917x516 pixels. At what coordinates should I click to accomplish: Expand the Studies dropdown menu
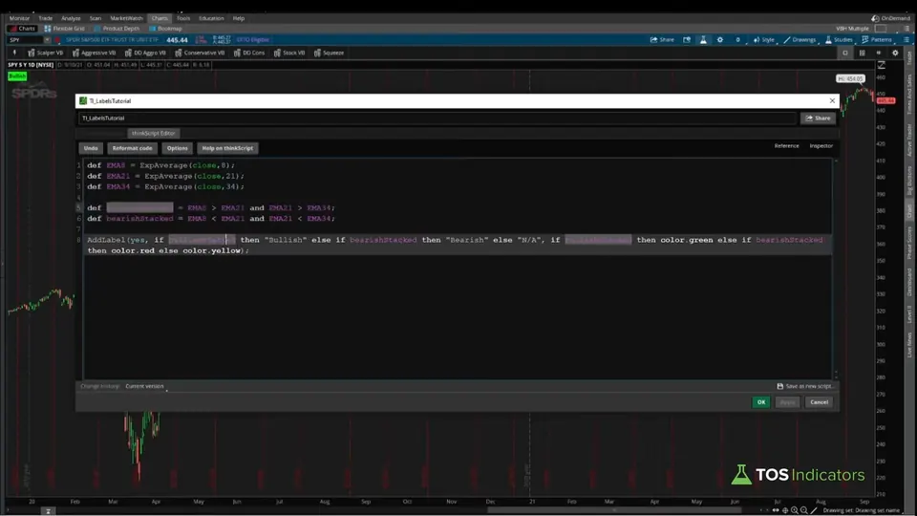pyautogui.click(x=839, y=40)
